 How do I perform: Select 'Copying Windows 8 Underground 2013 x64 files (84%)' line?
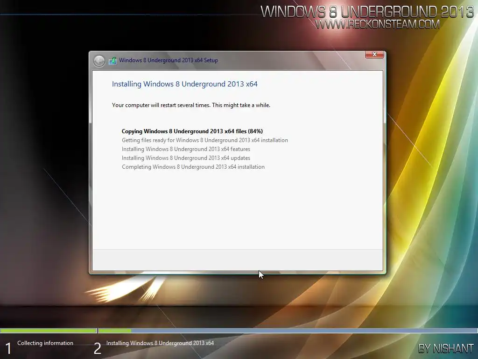coord(192,131)
